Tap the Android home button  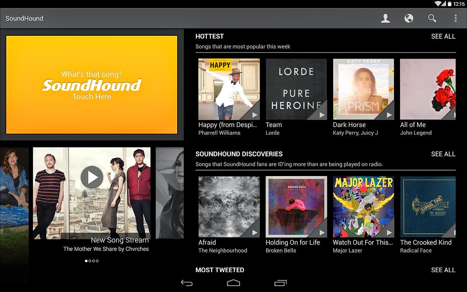click(x=233, y=283)
